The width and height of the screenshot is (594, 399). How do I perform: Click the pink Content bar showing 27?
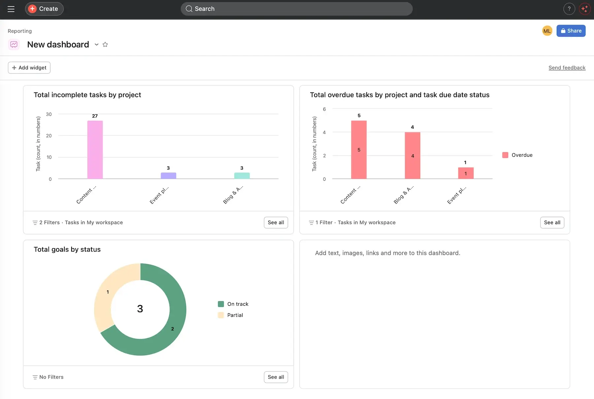tap(95, 150)
